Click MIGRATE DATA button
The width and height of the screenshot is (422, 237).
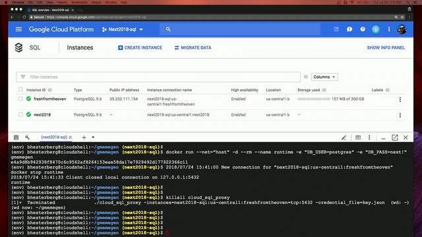pyautogui.click(x=193, y=47)
